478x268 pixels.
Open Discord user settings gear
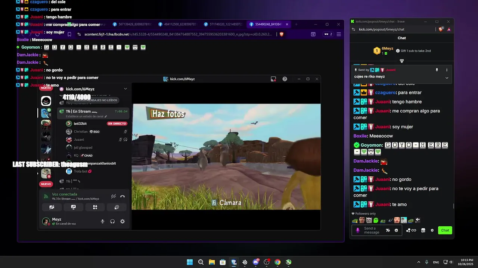tap(122, 221)
